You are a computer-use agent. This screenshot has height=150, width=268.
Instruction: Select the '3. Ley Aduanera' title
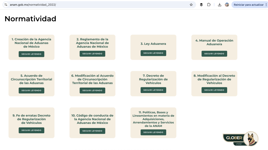pyautogui.click(x=153, y=44)
